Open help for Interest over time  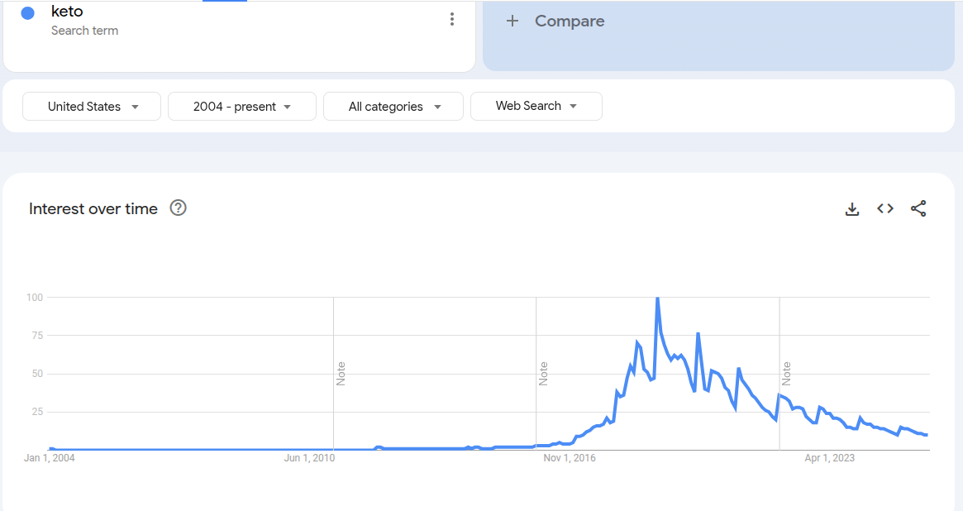178,208
